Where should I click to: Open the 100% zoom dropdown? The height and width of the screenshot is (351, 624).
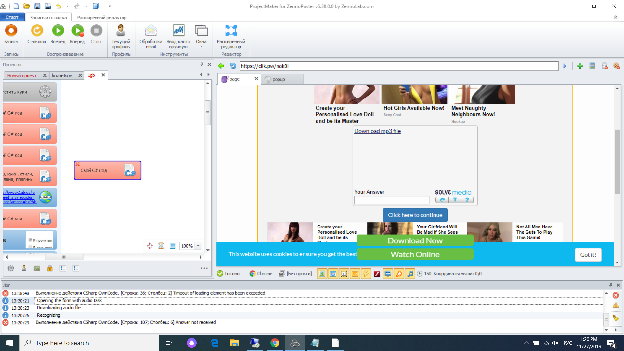pos(198,246)
